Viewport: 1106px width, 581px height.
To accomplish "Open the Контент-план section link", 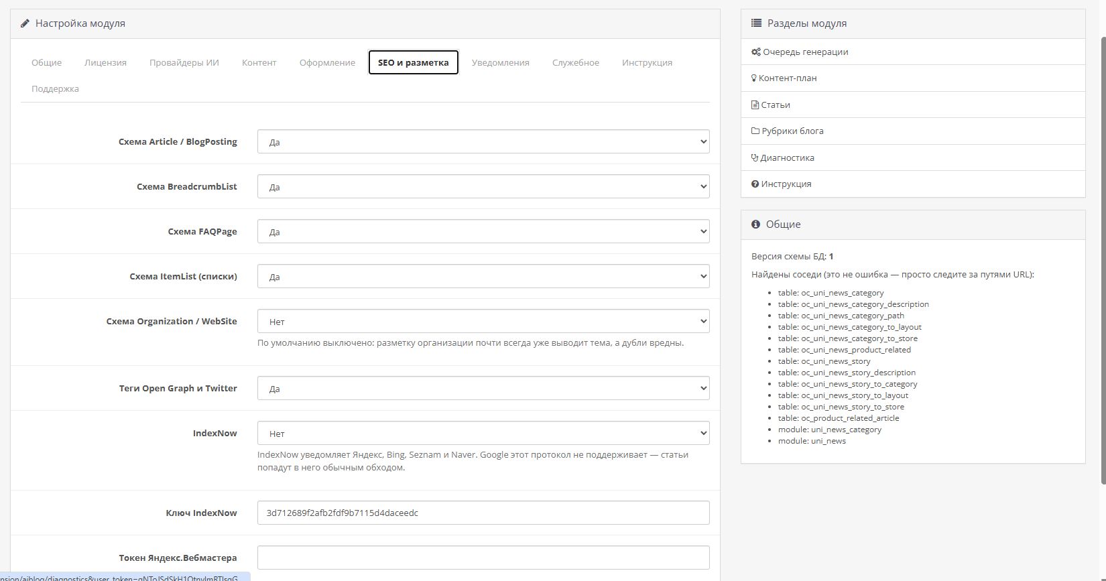I will pyautogui.click(x=913, y=78).
